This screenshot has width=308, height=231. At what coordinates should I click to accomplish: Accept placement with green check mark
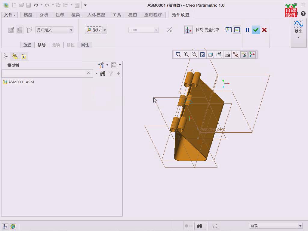[256, 30]
